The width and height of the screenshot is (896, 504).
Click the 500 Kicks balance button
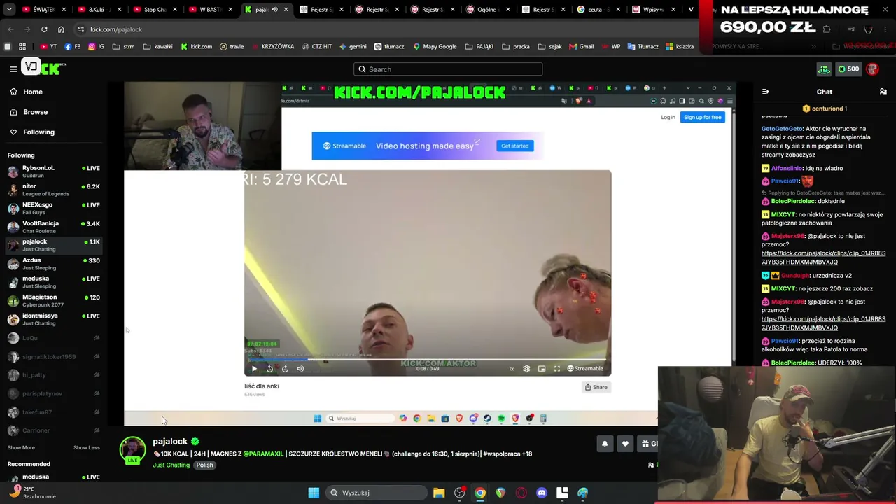(848, 69)
